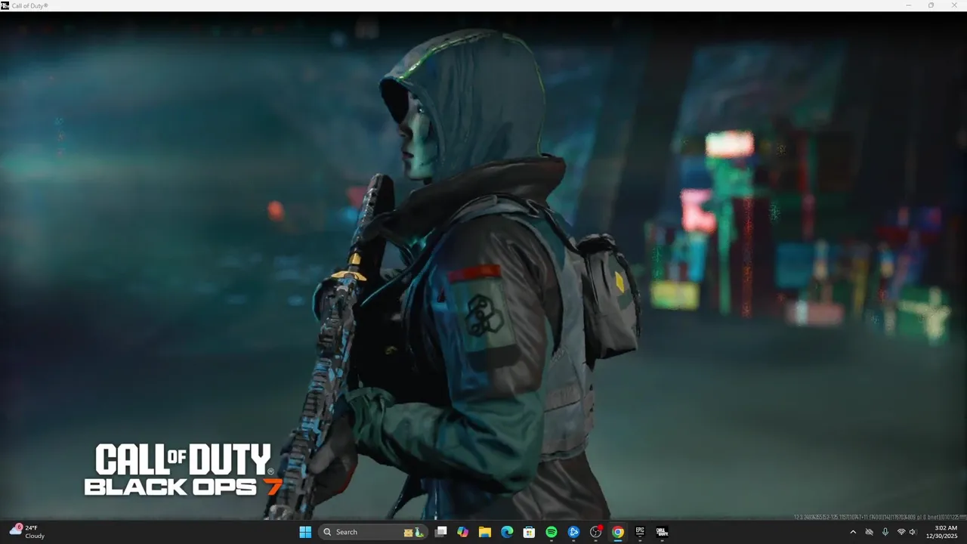Viewport: 967px width, 544px height.
Task: Close the Call of Duty window
Action: (x=953, y=5)
